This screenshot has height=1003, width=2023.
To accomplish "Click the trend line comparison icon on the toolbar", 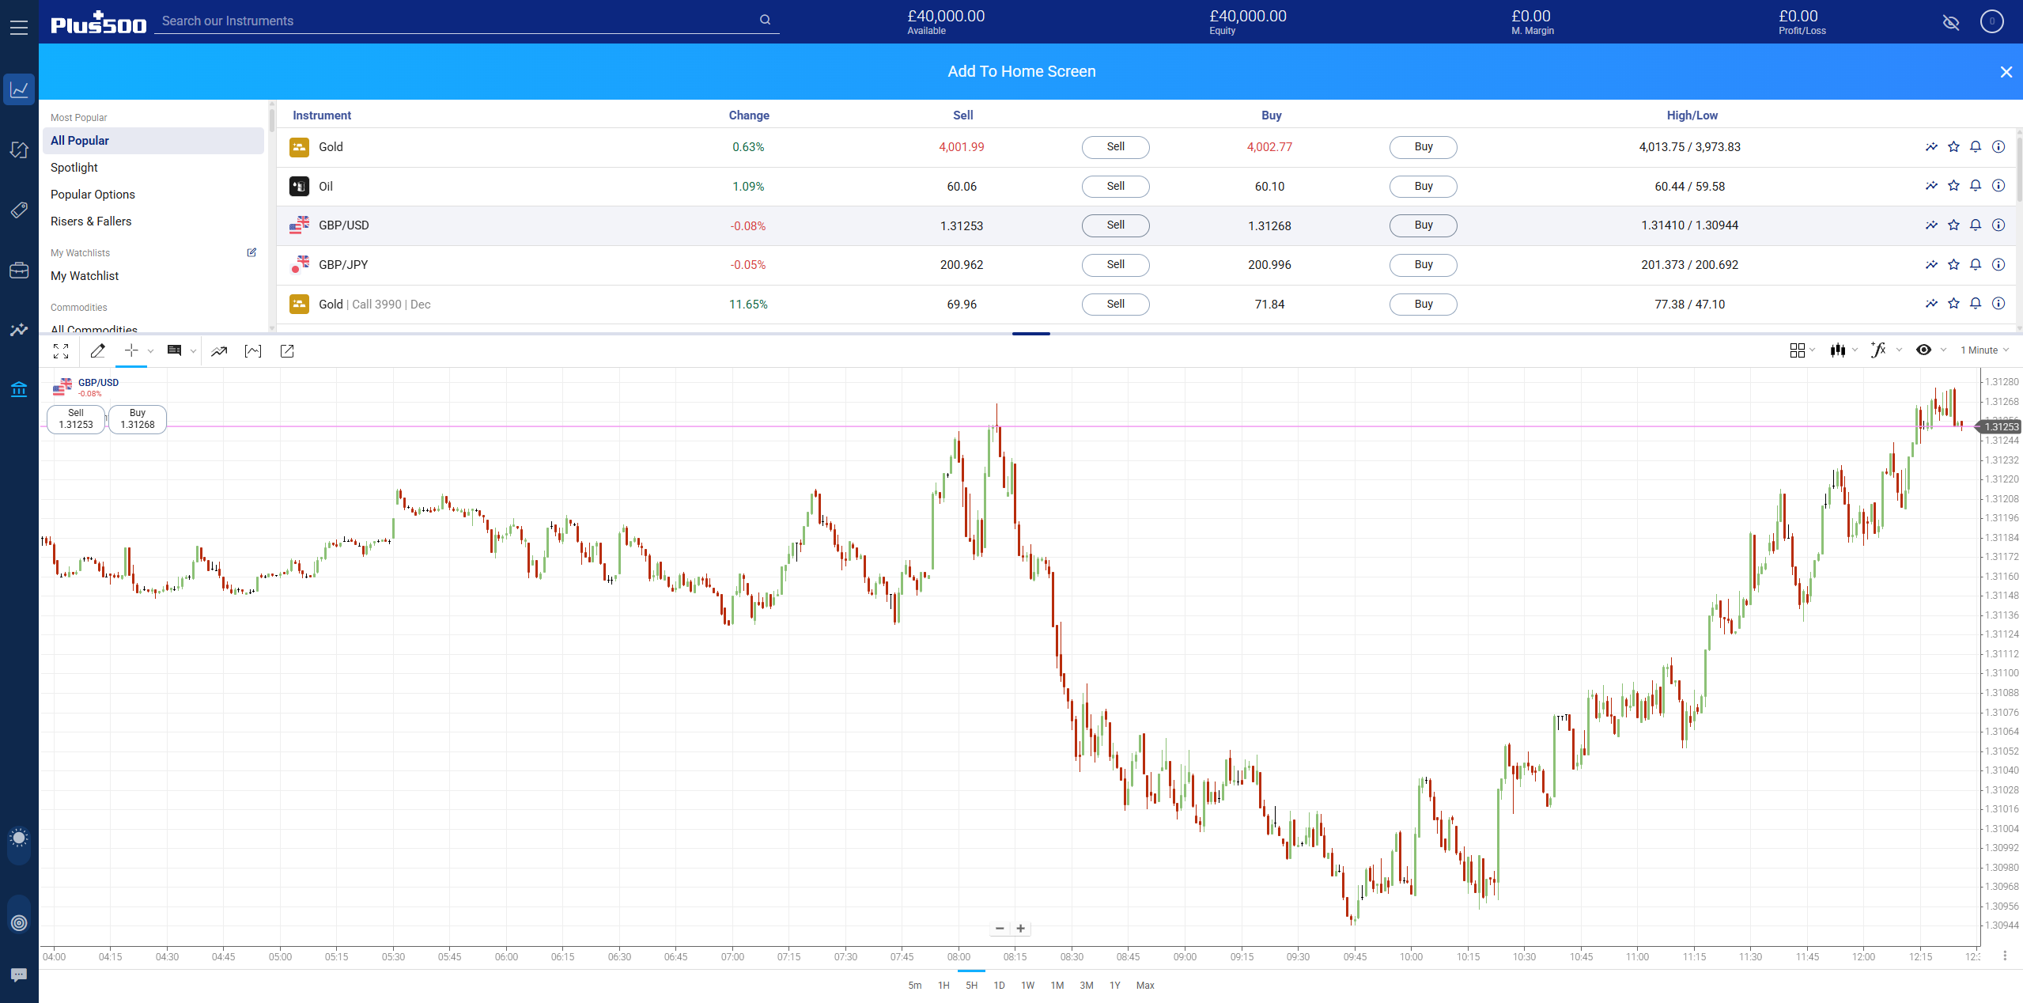I will (x=220, y=351).
